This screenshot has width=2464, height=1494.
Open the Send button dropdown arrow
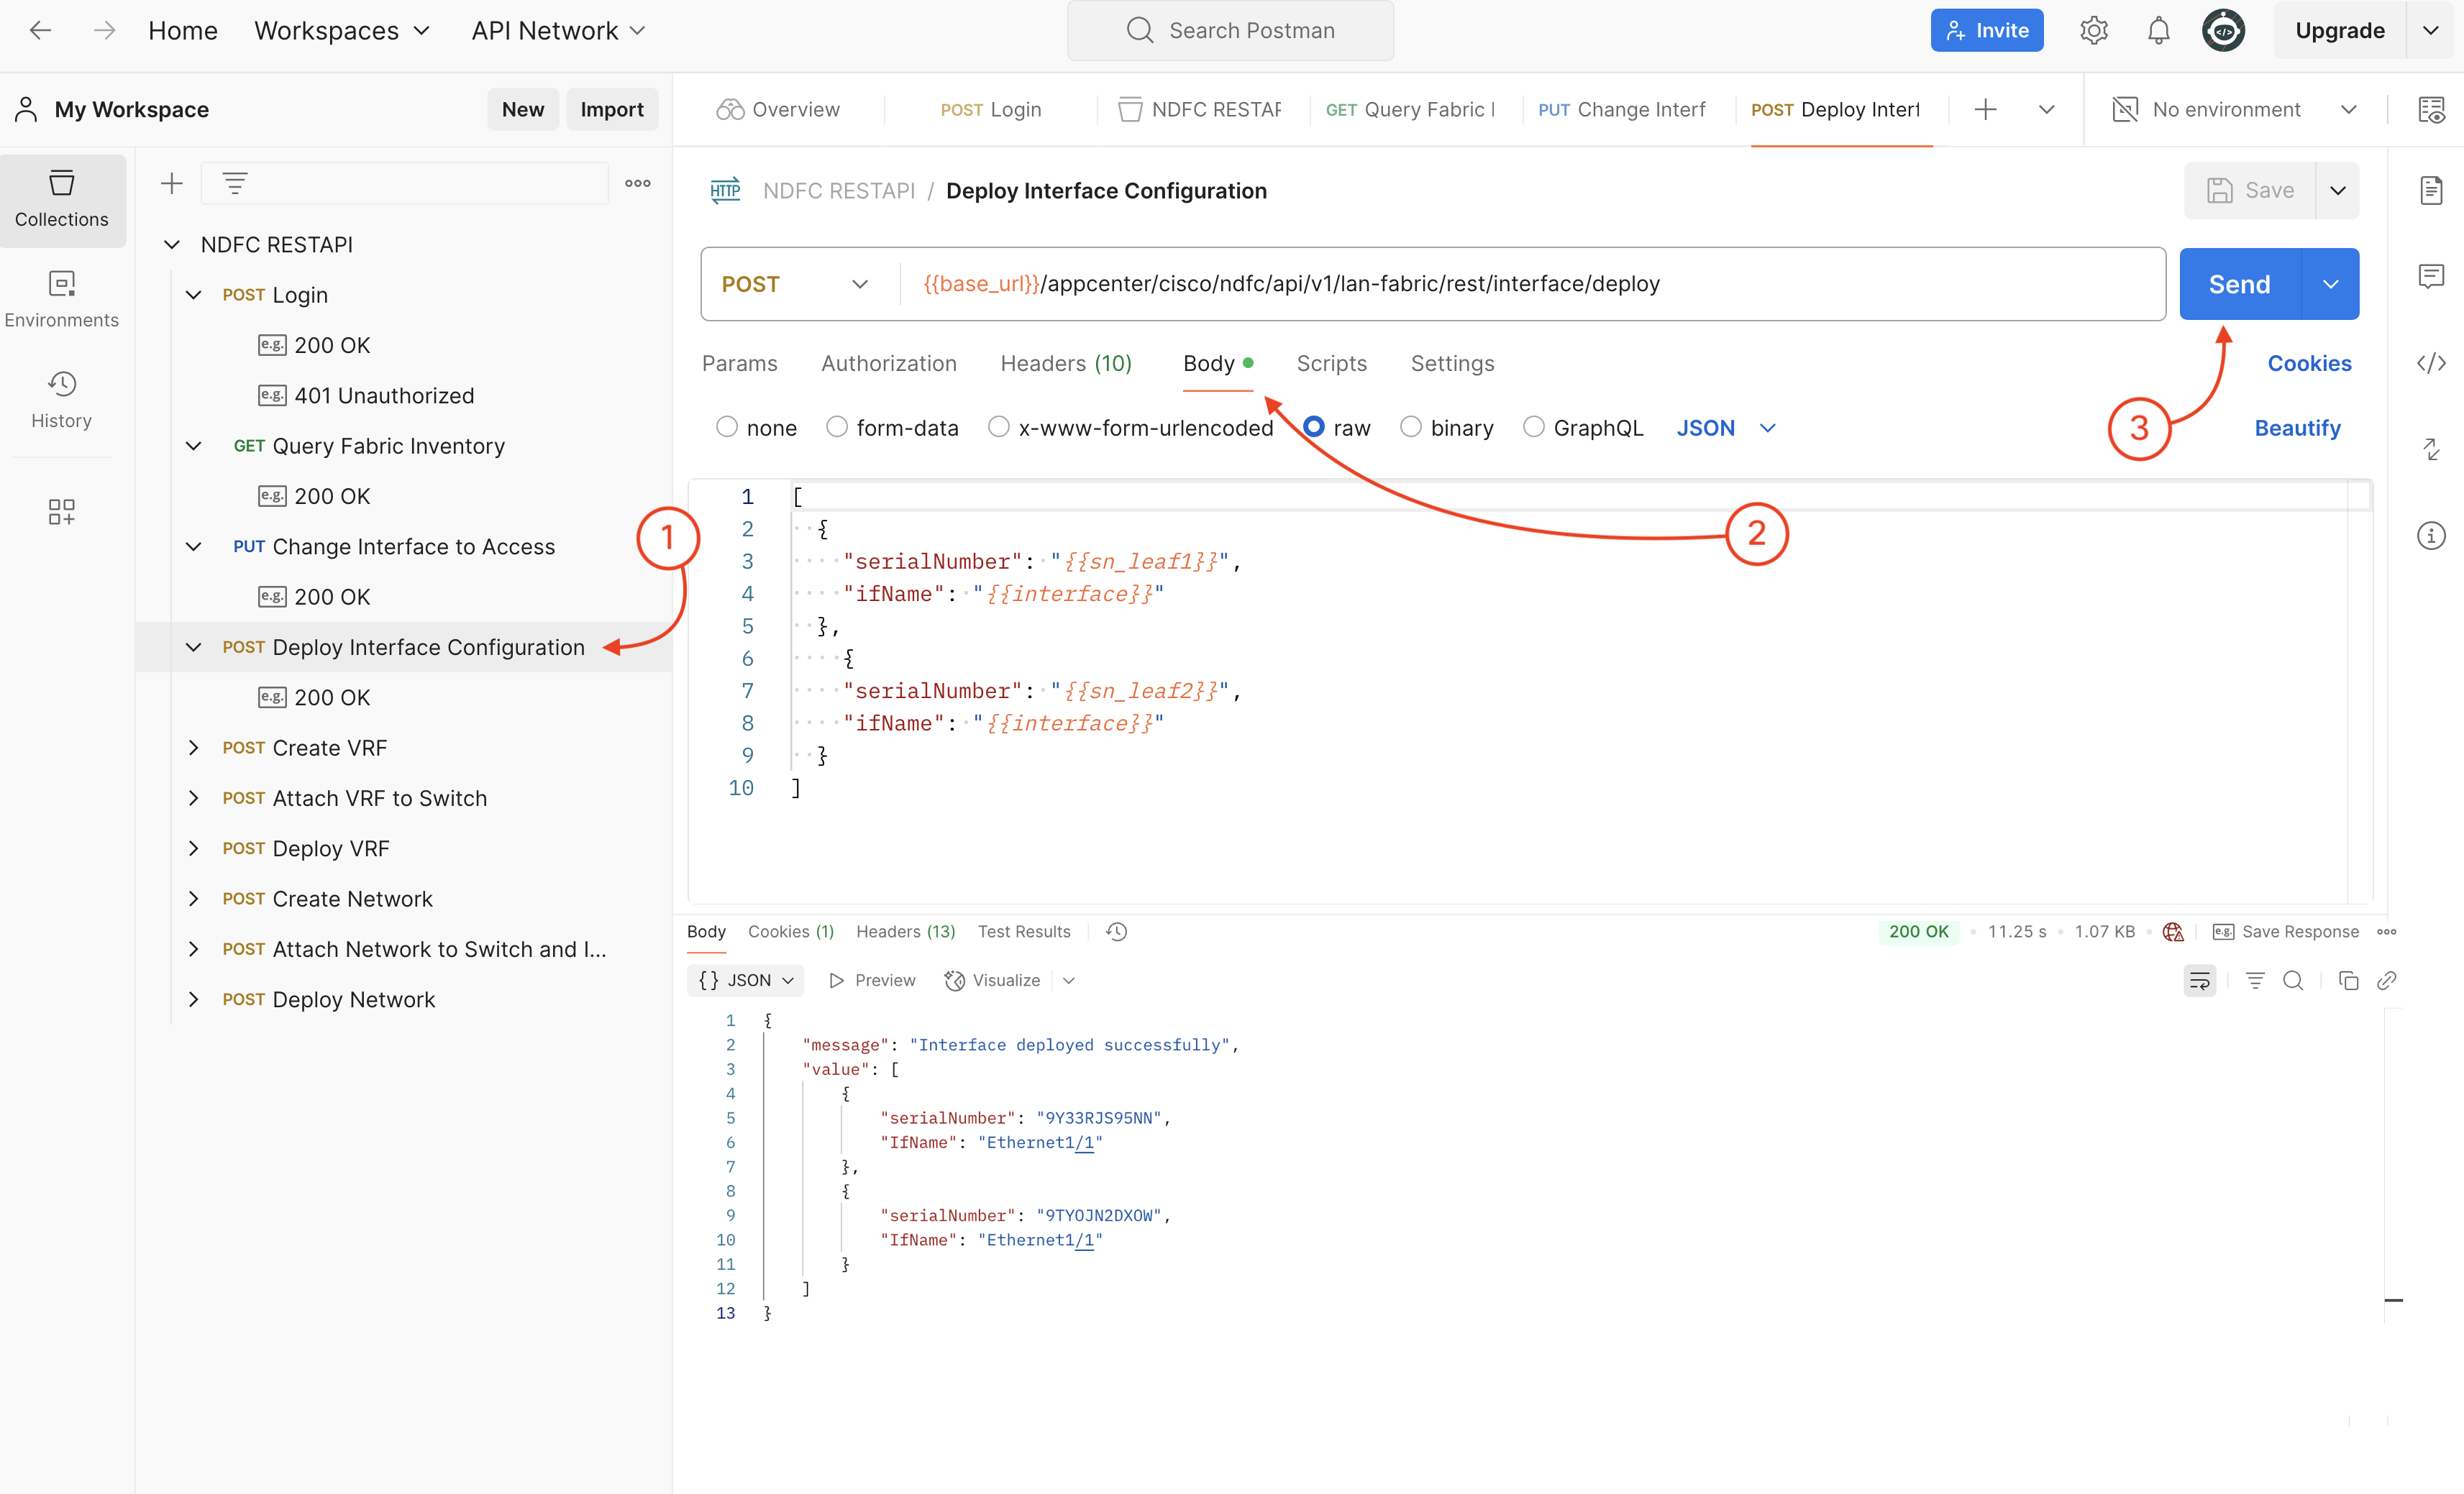point(2330,284)
